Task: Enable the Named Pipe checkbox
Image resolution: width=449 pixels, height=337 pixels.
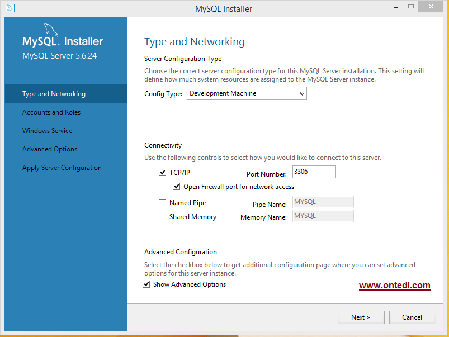Action: pos(162,203)
